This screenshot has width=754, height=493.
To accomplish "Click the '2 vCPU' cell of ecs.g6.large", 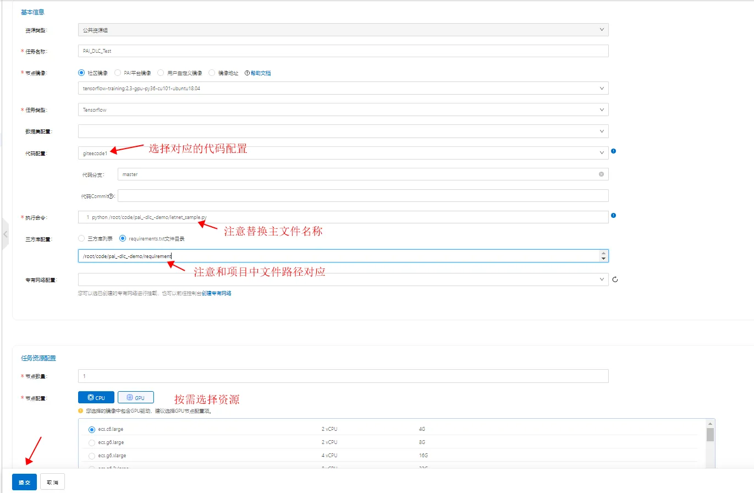I will click(x=329, y=442).
